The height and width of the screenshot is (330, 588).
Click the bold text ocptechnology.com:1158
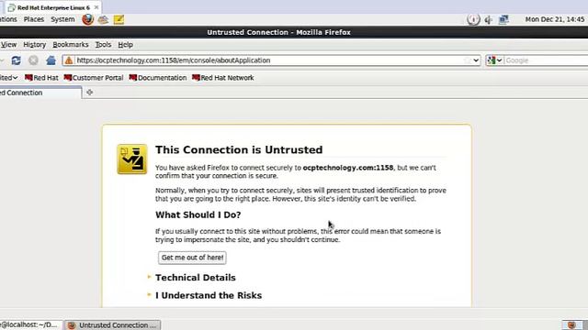(348, 168)
